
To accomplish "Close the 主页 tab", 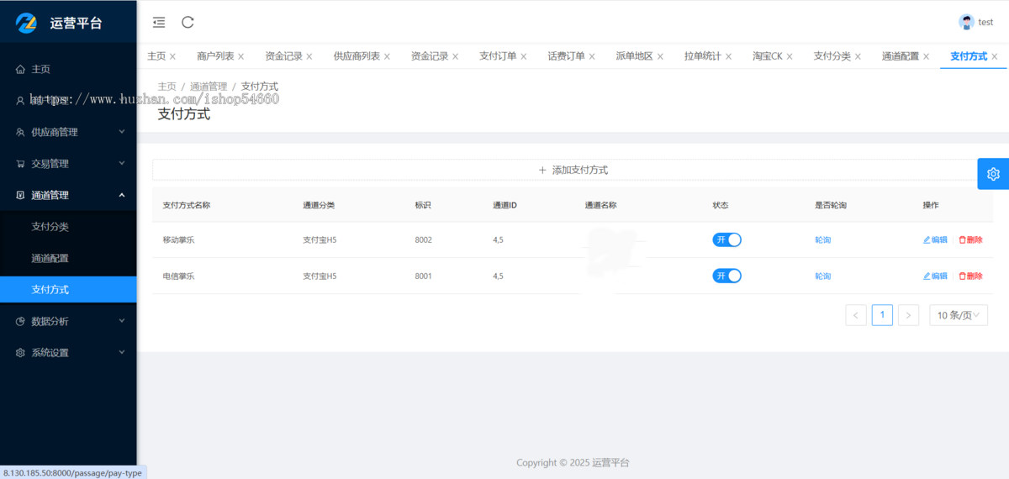I will 172,56.
